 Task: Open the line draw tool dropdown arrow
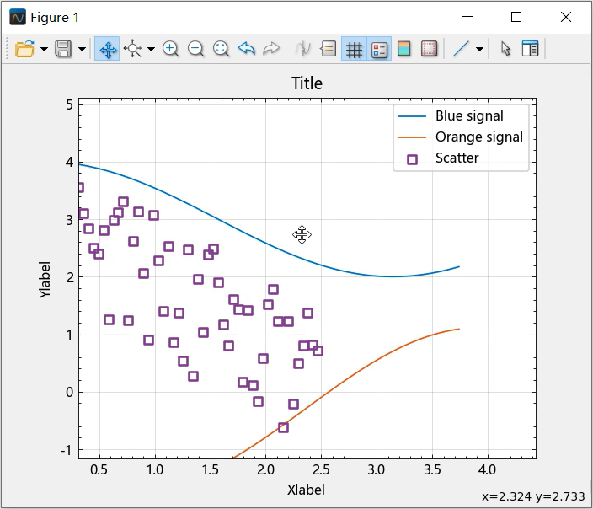click(x=479, y=49)
